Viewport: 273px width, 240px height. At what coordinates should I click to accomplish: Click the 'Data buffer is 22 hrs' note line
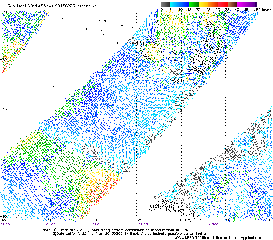(x=130, y=234)
